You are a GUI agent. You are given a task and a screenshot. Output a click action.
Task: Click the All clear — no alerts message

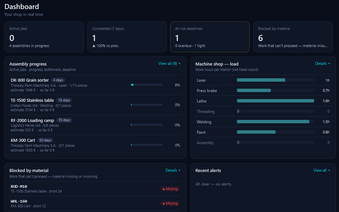213,184
